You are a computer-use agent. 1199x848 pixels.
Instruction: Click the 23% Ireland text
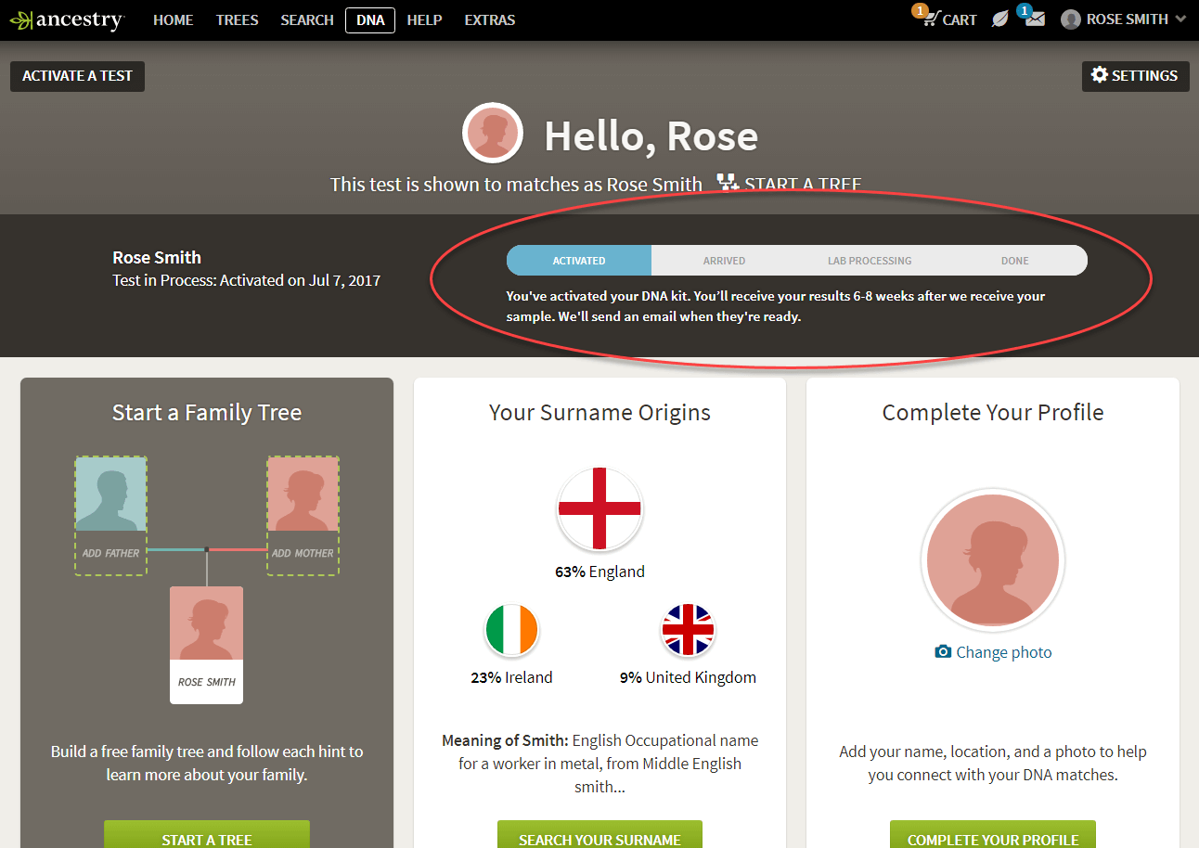511,677
